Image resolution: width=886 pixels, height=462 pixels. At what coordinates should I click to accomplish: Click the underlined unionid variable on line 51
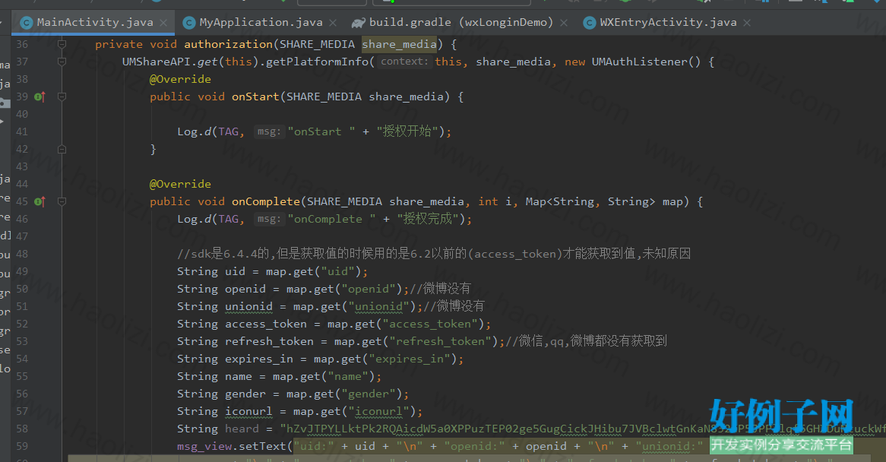click(248, 307)
